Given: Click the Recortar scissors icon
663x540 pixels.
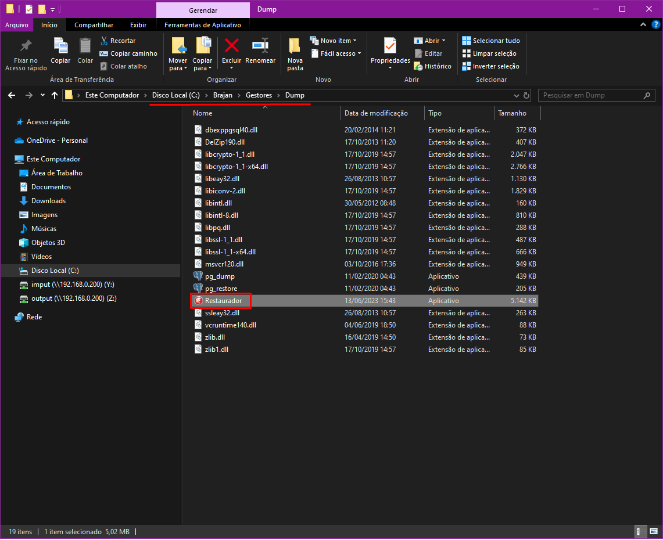Looking at the screenshot, I should (104, 41).
